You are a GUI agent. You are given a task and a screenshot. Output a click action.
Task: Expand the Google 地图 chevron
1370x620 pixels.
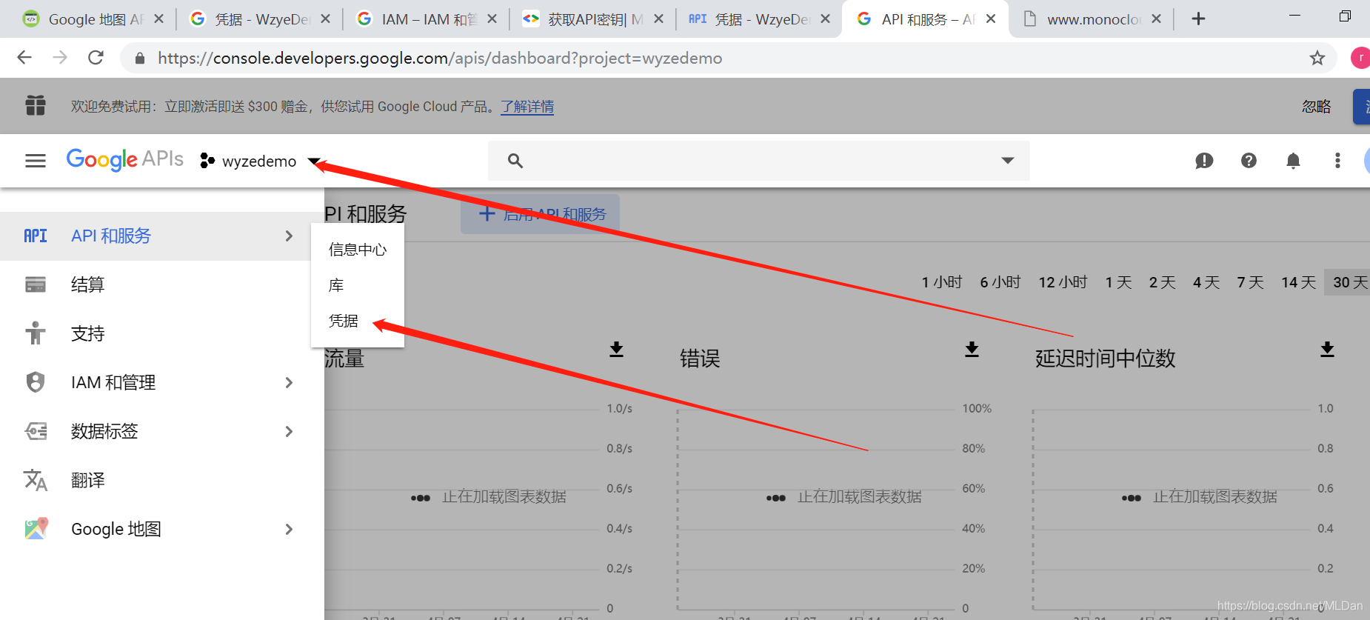point(289,529)
